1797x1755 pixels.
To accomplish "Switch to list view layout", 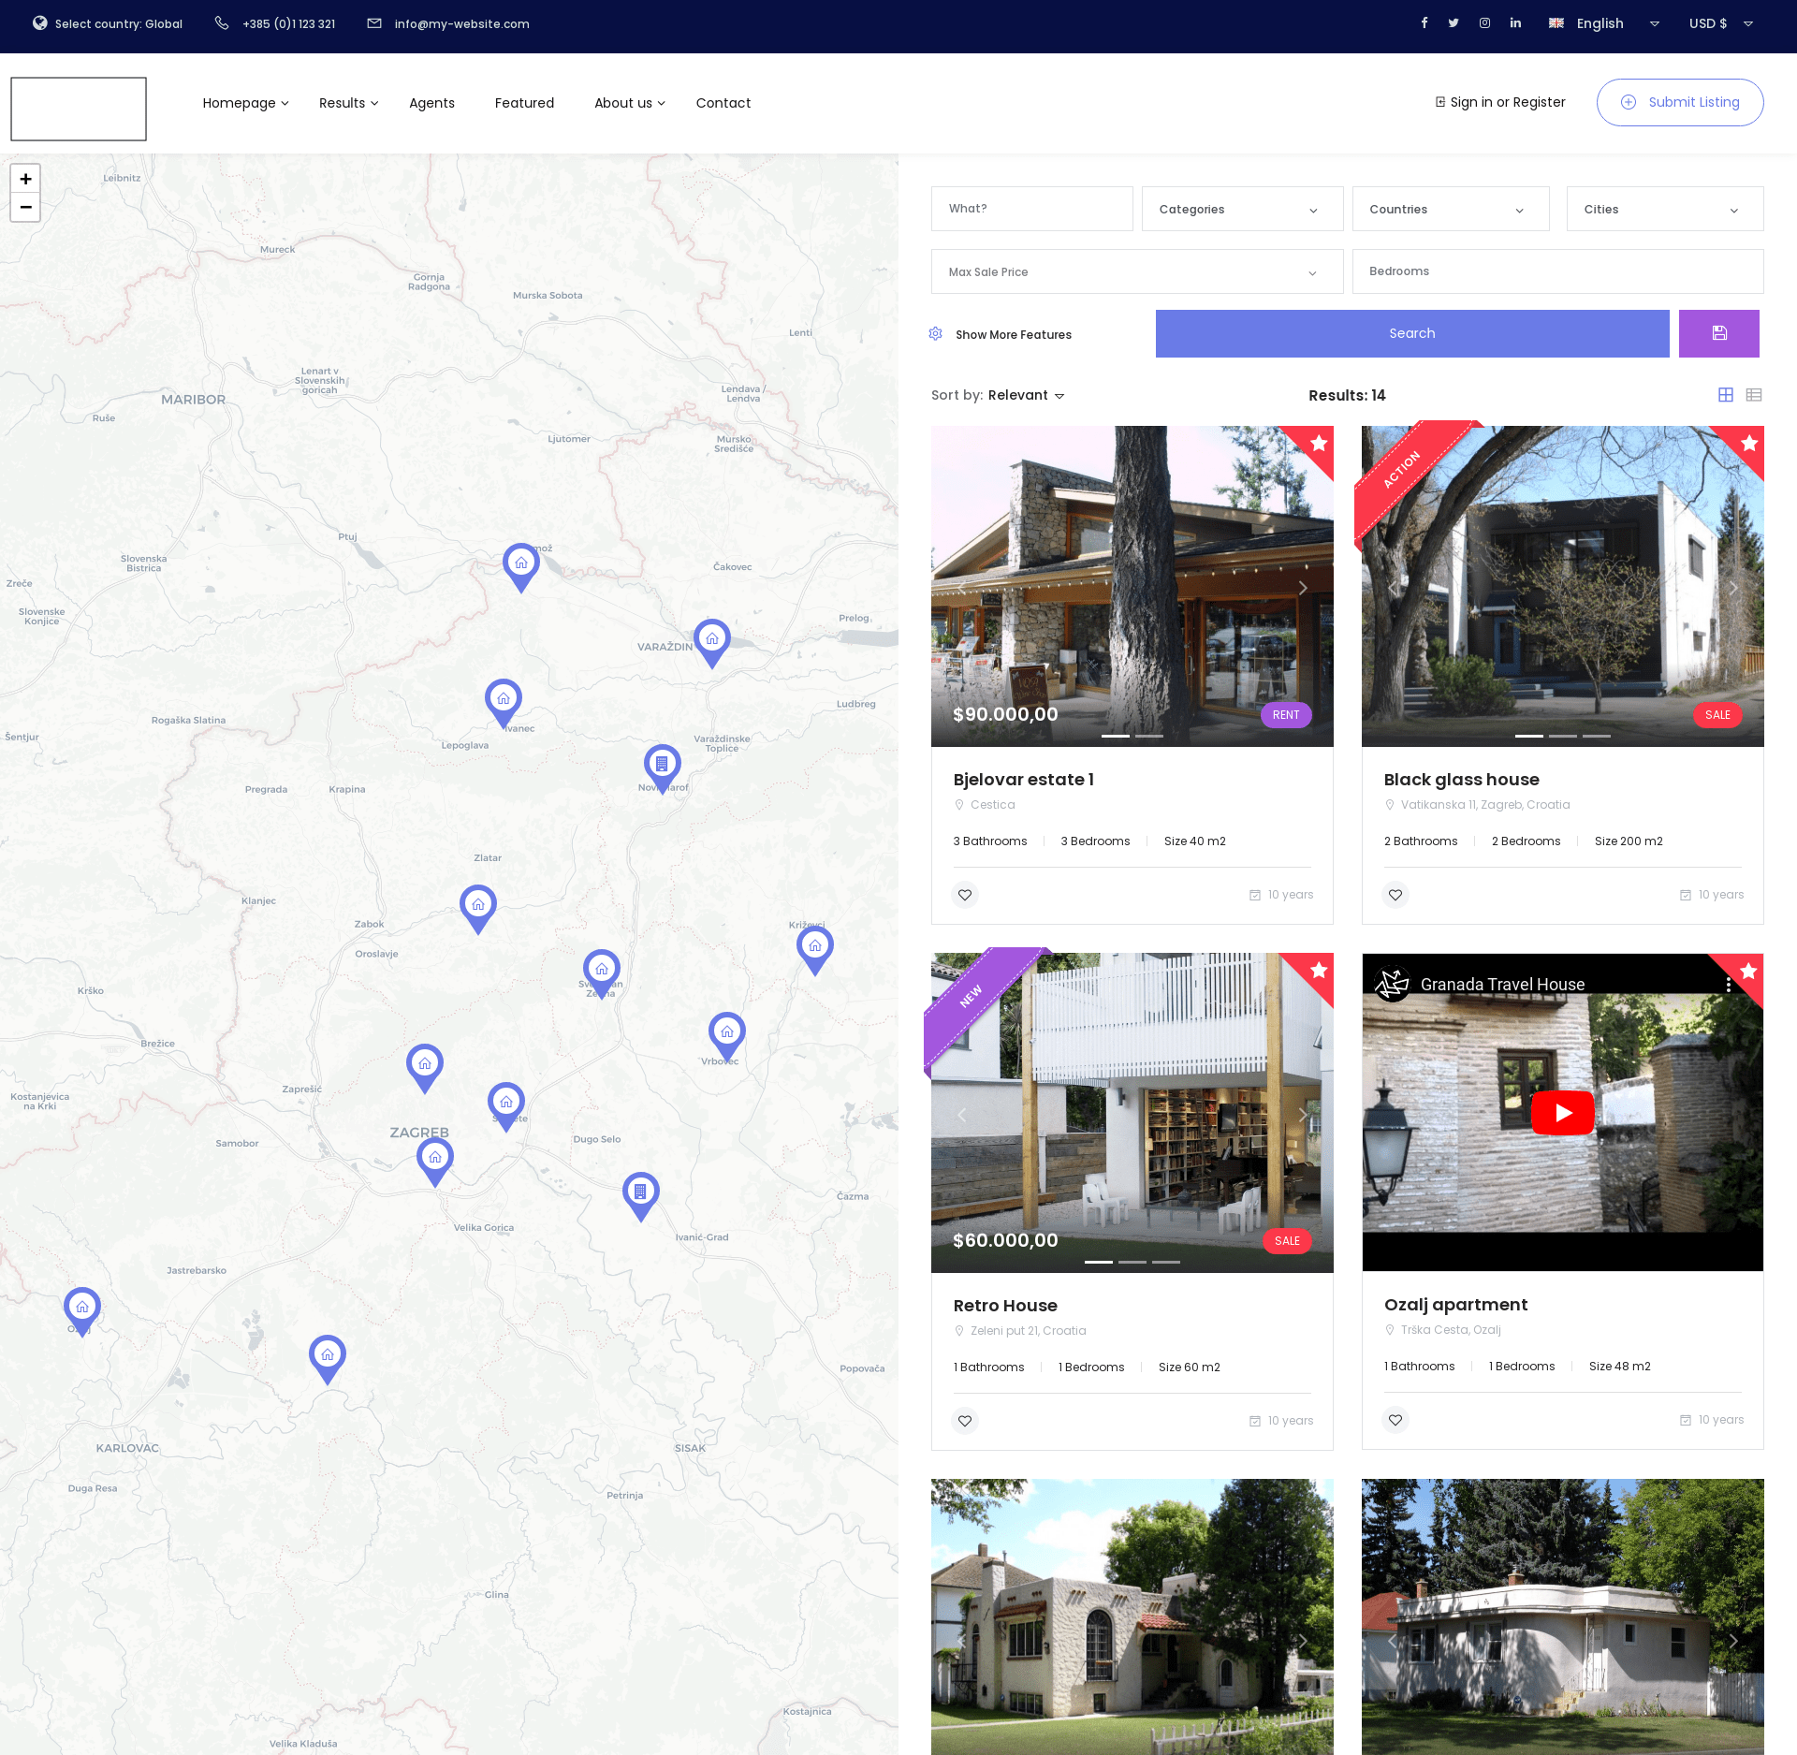I will [x=1754, y=395].
